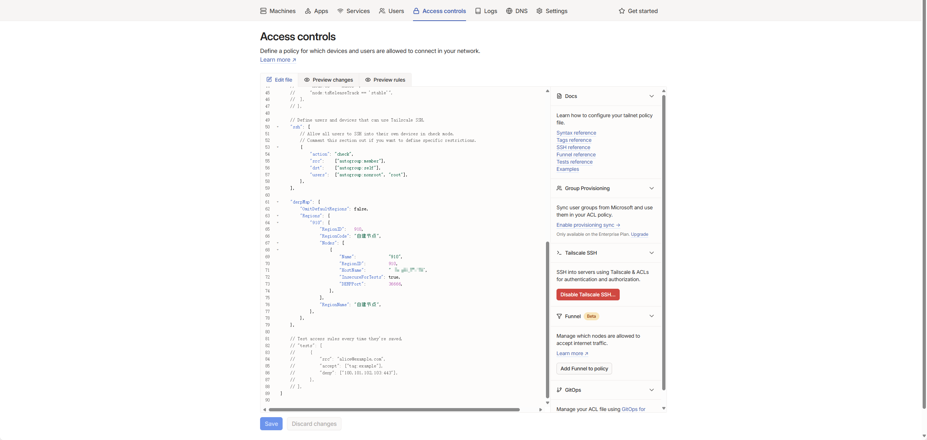Click the Logs book icon
The width and height of the screenshot is (927, 440).
tap(478, 11)
